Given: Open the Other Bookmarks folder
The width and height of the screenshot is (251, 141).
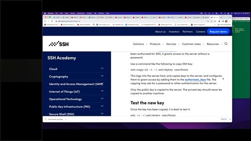Looking at the screenshot, I should click(x=224, y=25).
